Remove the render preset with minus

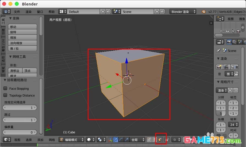pos(236,90)
